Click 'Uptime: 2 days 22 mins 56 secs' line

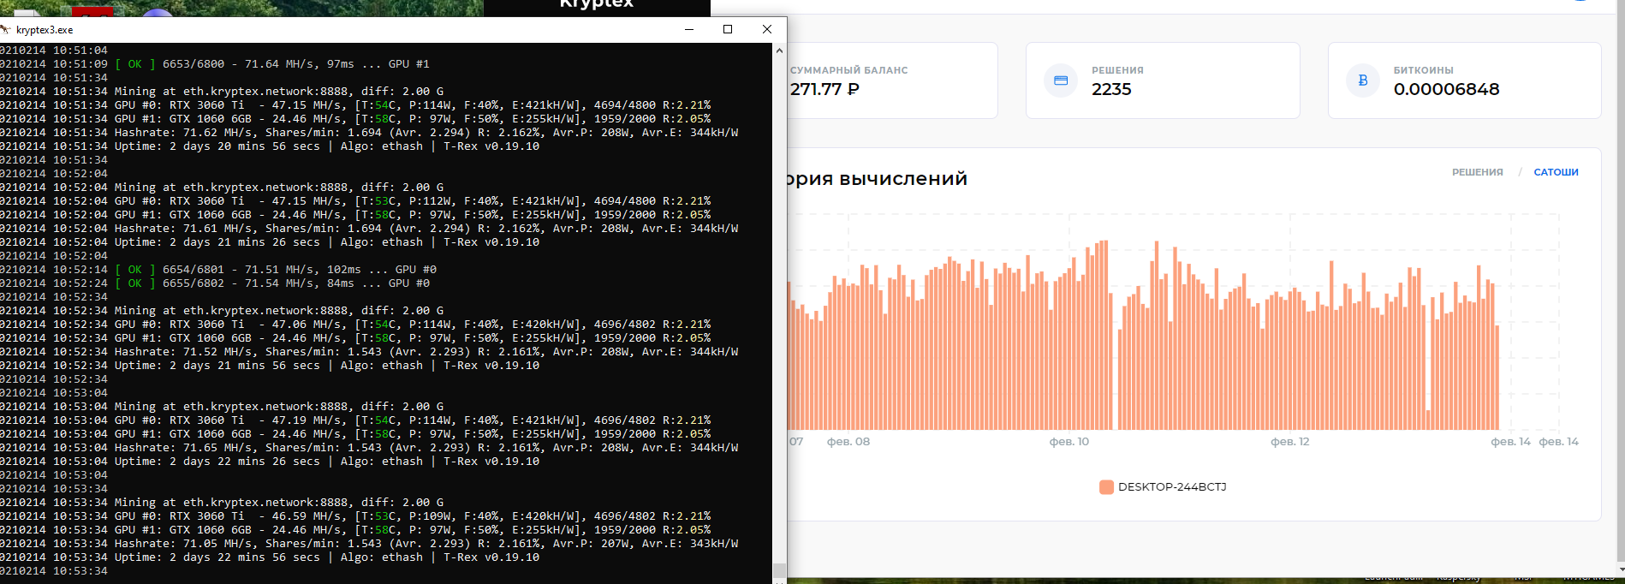[x=270, y=557]
